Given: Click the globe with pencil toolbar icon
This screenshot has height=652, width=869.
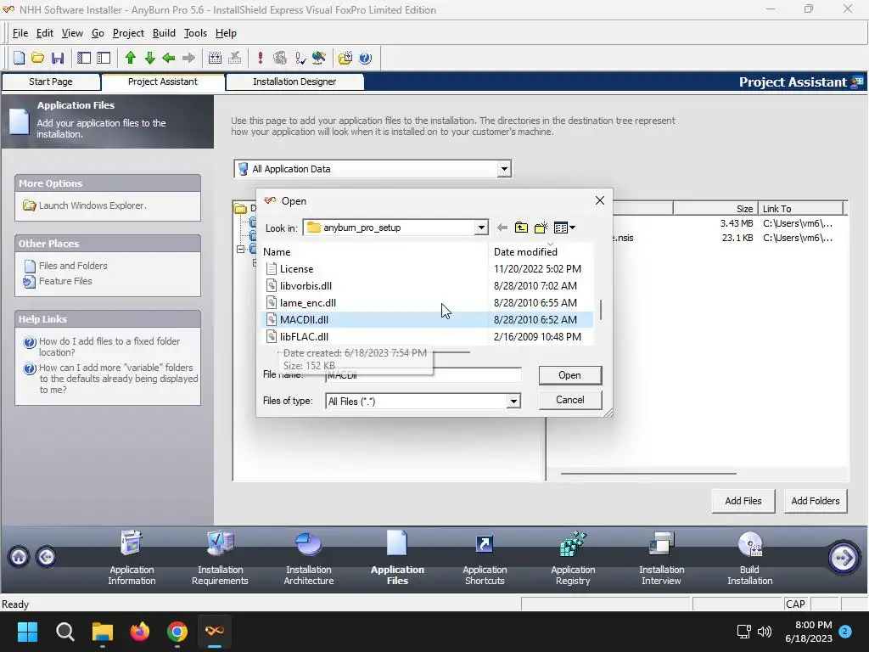Looking at the screenshot, I should [319, 58].
